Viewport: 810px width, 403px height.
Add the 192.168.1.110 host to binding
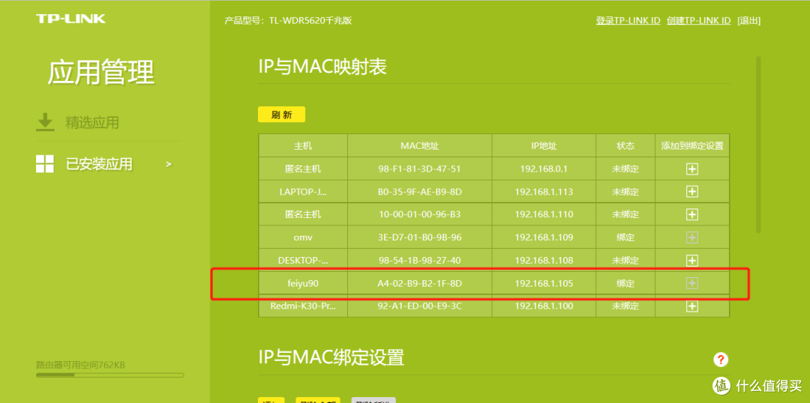pos(691,214)
